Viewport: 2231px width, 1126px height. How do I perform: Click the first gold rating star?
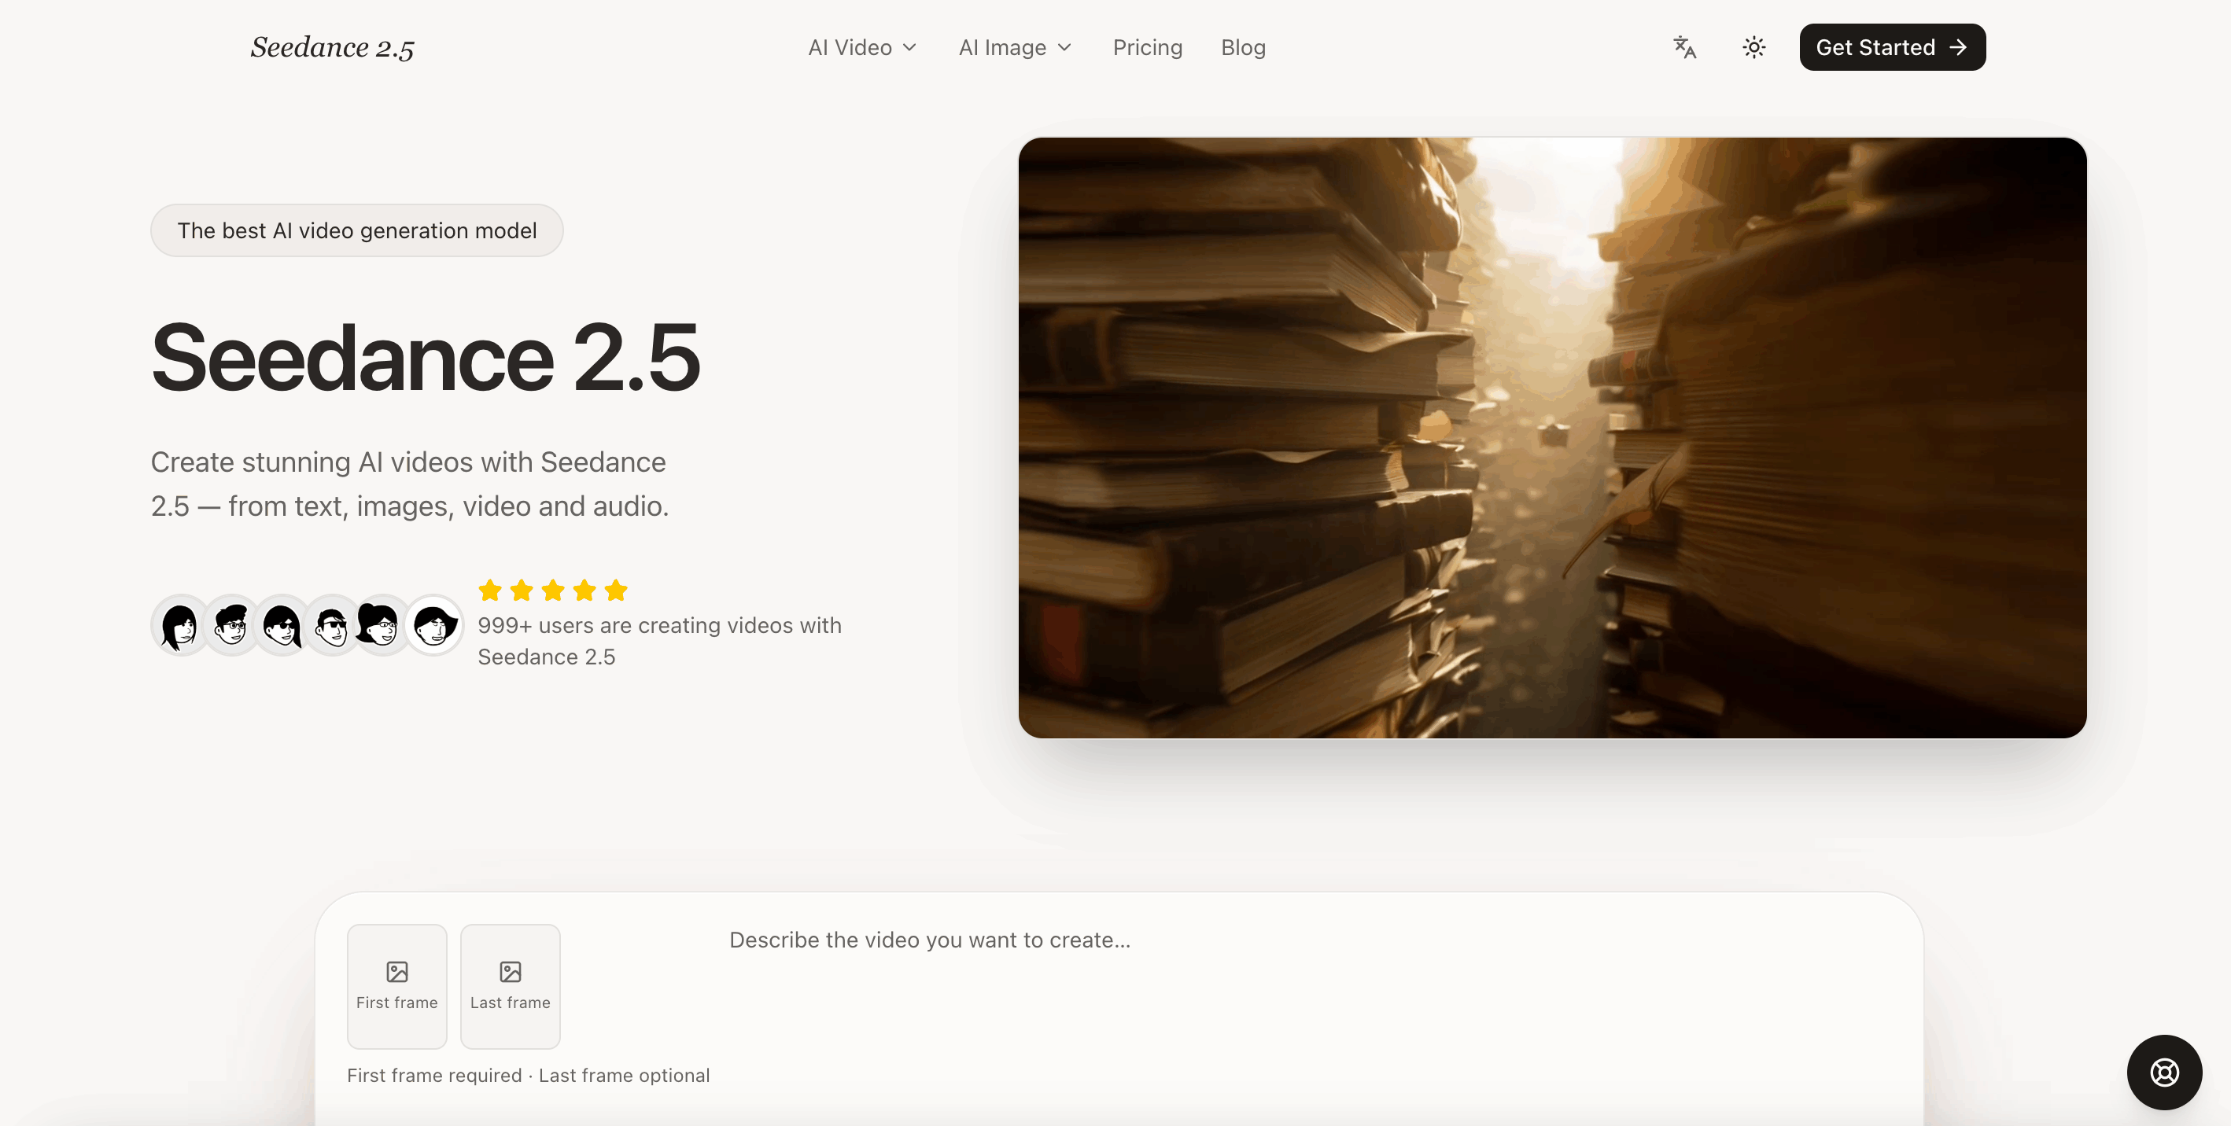490,590
